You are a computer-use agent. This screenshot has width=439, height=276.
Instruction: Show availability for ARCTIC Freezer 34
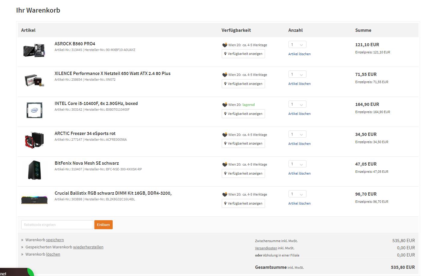243,143
